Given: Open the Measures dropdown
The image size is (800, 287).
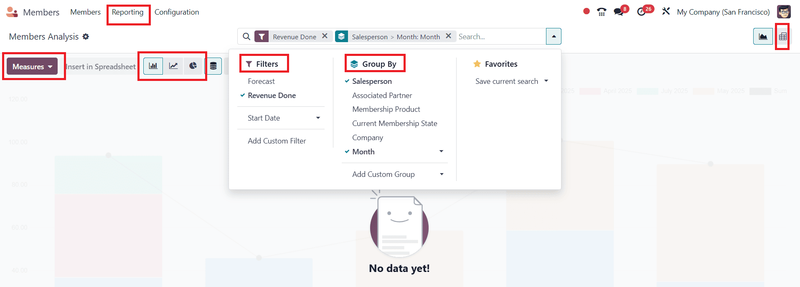Looking at the screenshot, I should [32, 66].
